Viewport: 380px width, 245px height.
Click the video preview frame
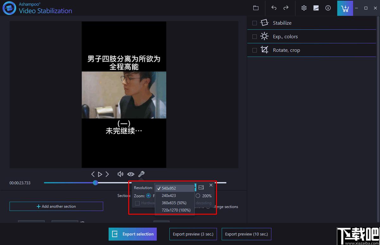[x=124, y=95]
